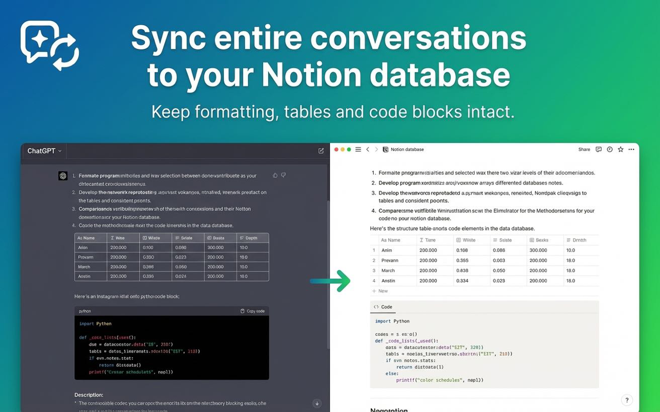660x412 pixels.
Task: Click the new chat compose icon in ChatGPT
Action: (321, 151)
